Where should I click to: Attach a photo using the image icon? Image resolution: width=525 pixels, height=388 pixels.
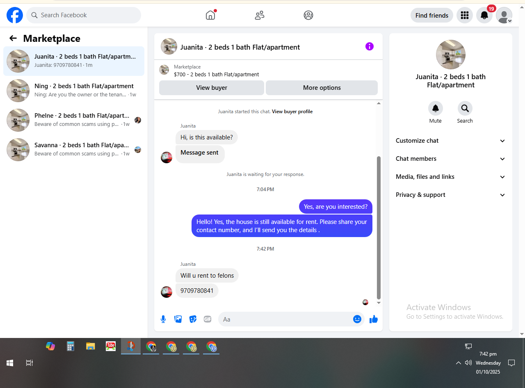tap(178, 319)
